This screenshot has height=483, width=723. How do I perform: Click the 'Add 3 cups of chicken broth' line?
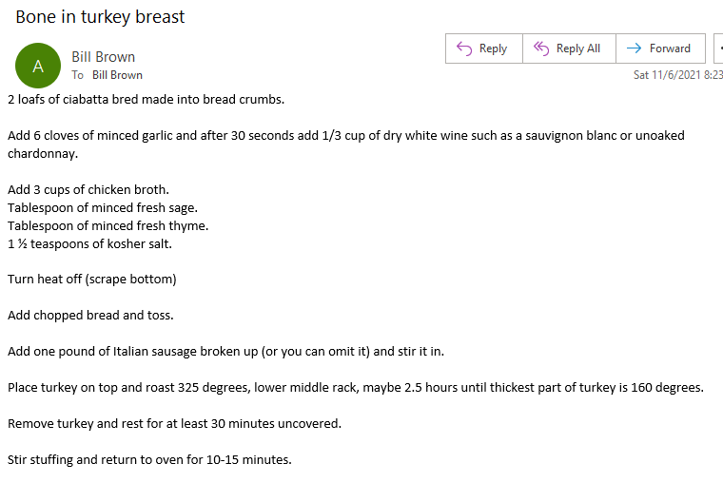pyautogui.click(x=88, y=190)
